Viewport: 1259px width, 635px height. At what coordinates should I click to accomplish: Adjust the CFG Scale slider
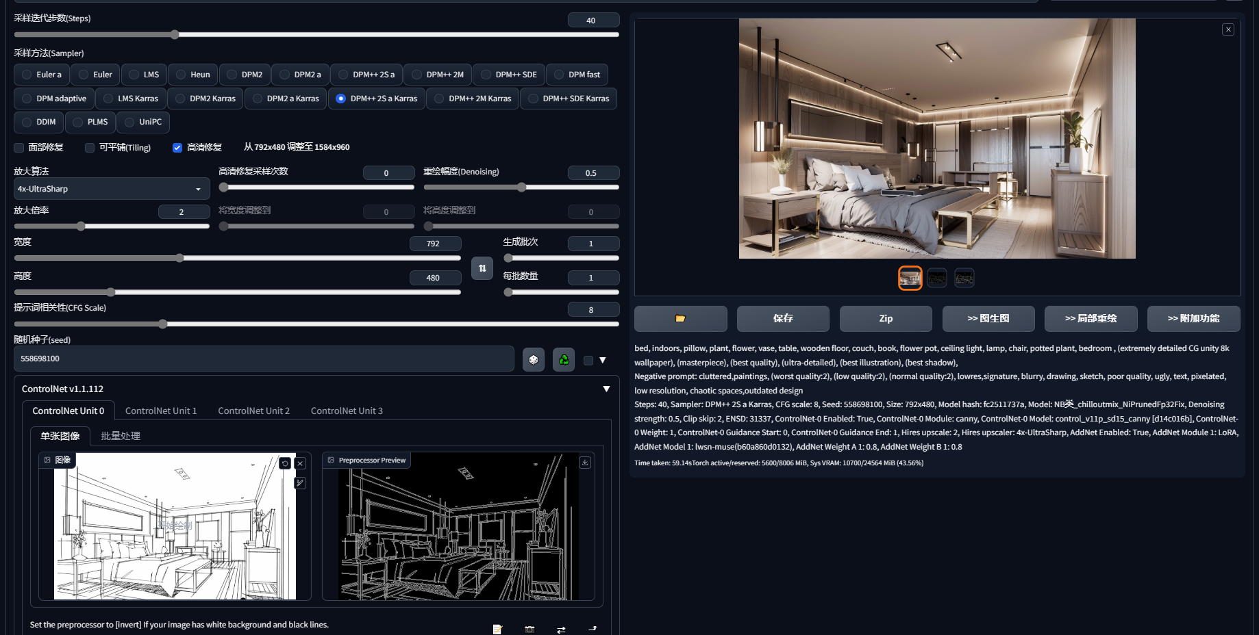click(316, 324)
